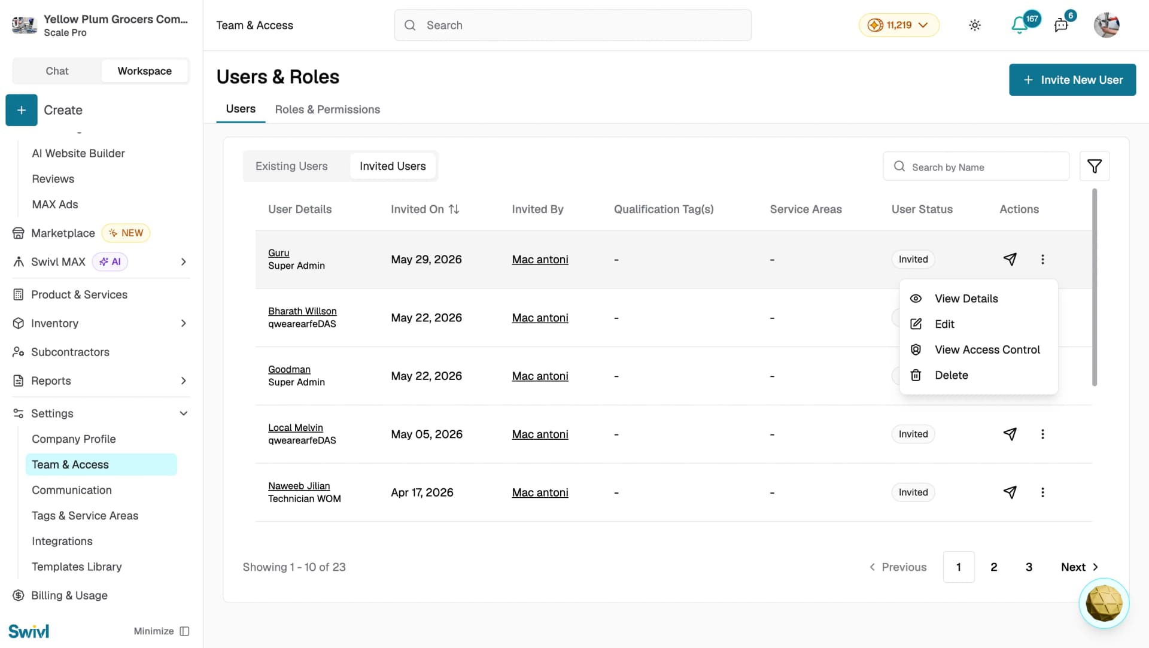Open Local Melvin user link

[x=296, y=428]
